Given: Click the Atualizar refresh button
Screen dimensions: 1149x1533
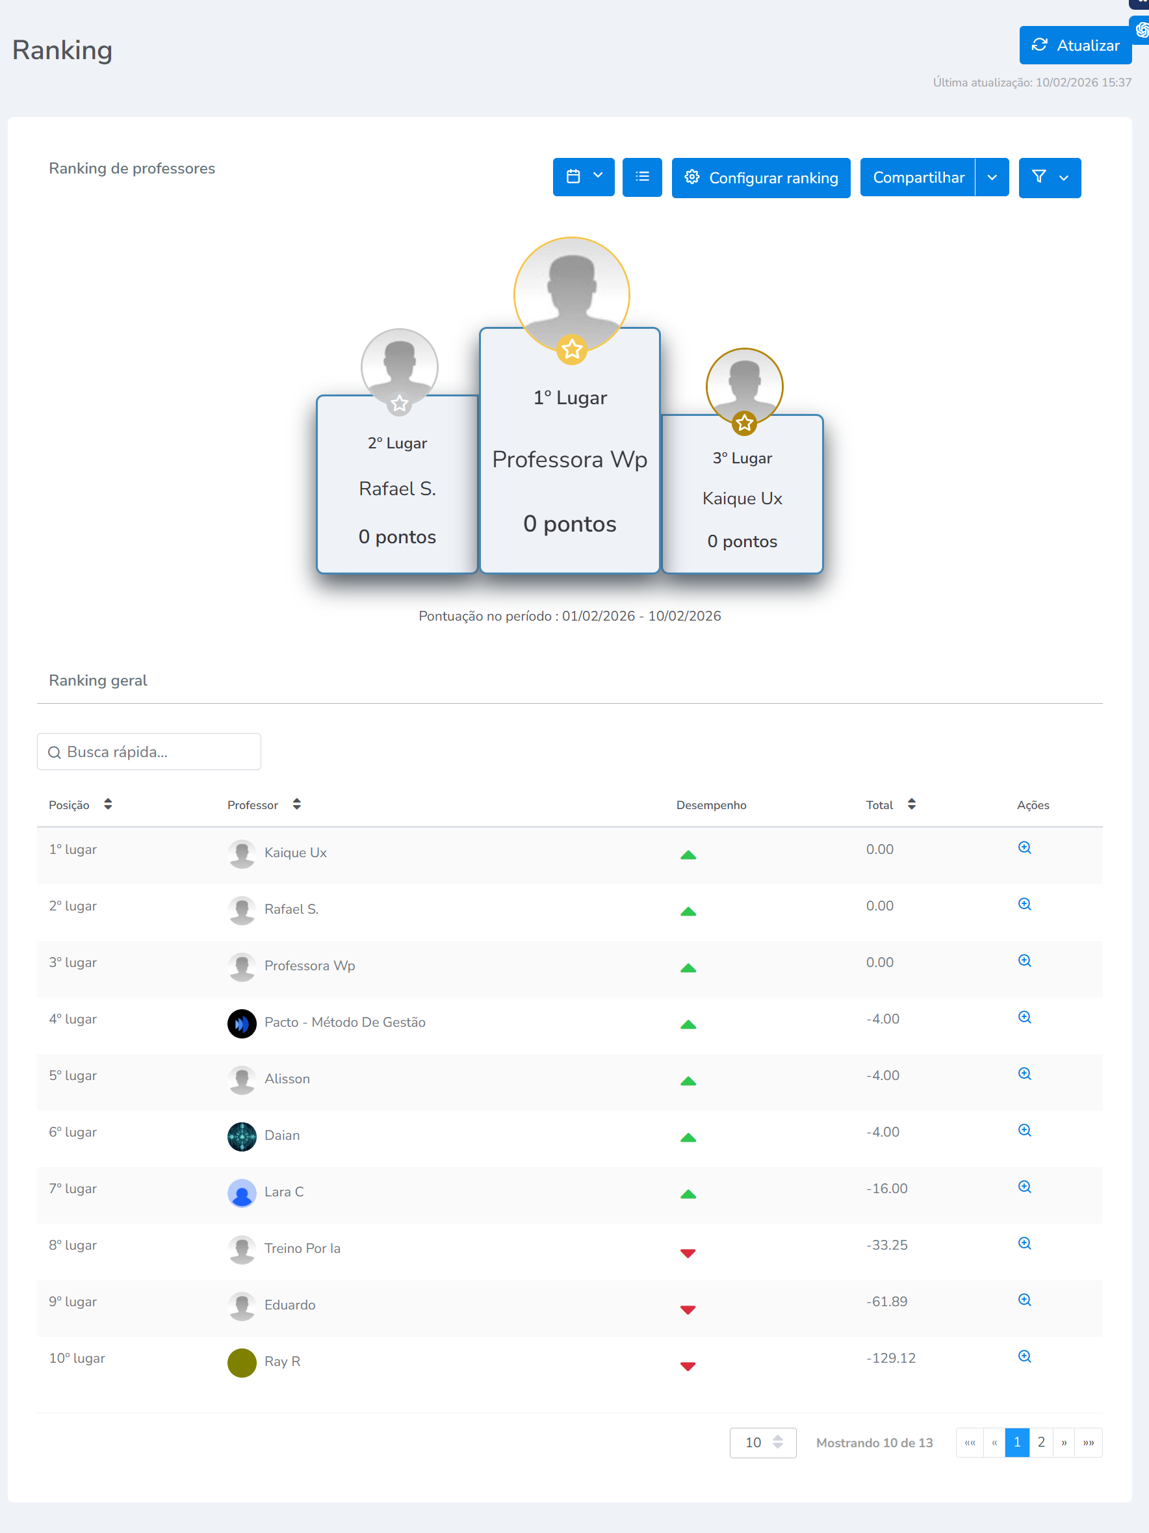Looking at the screenshot, I should (1074, 45).
